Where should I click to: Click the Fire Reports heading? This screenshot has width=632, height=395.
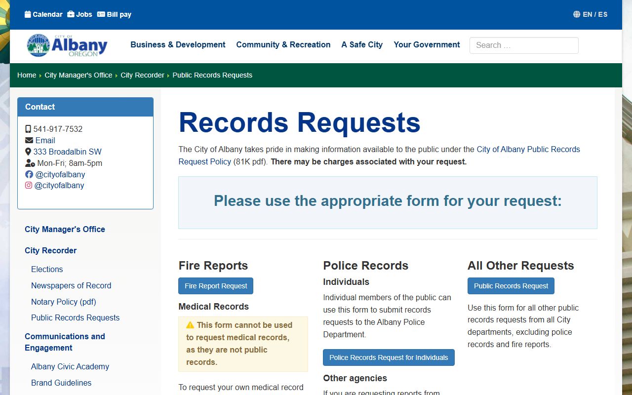click(x=213, y=266)
